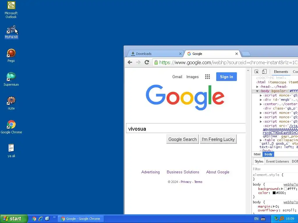Expand the head node
The height and width of the screenshot is (223, 298).
[257, 87]
